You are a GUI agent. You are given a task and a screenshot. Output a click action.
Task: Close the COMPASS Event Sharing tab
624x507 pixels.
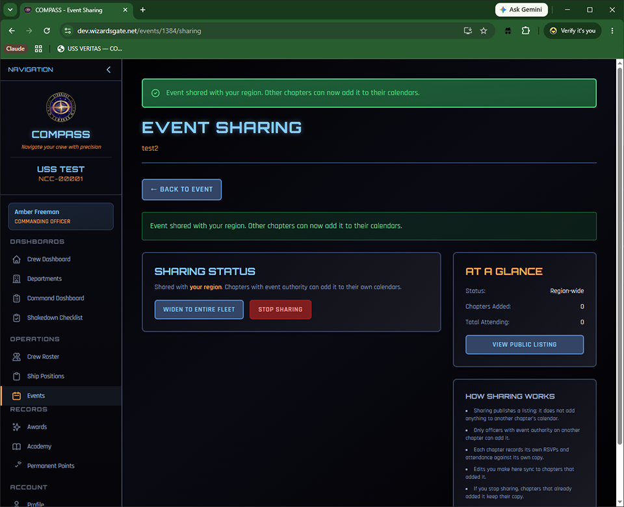click(x=125, y=10)
